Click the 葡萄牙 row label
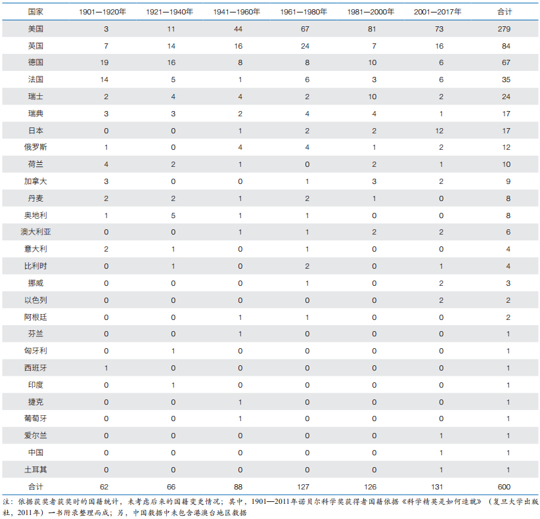This screenshot has height=519, width=540. (35, 418)
